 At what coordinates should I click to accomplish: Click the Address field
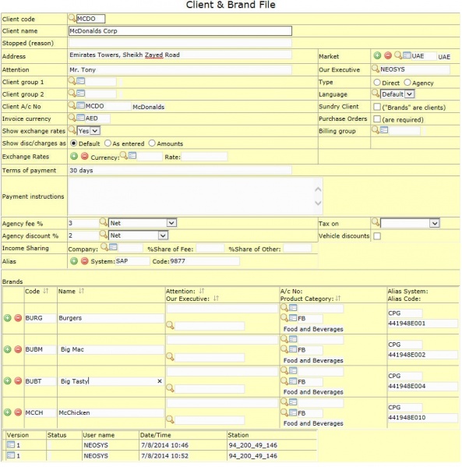click(180, 55)
